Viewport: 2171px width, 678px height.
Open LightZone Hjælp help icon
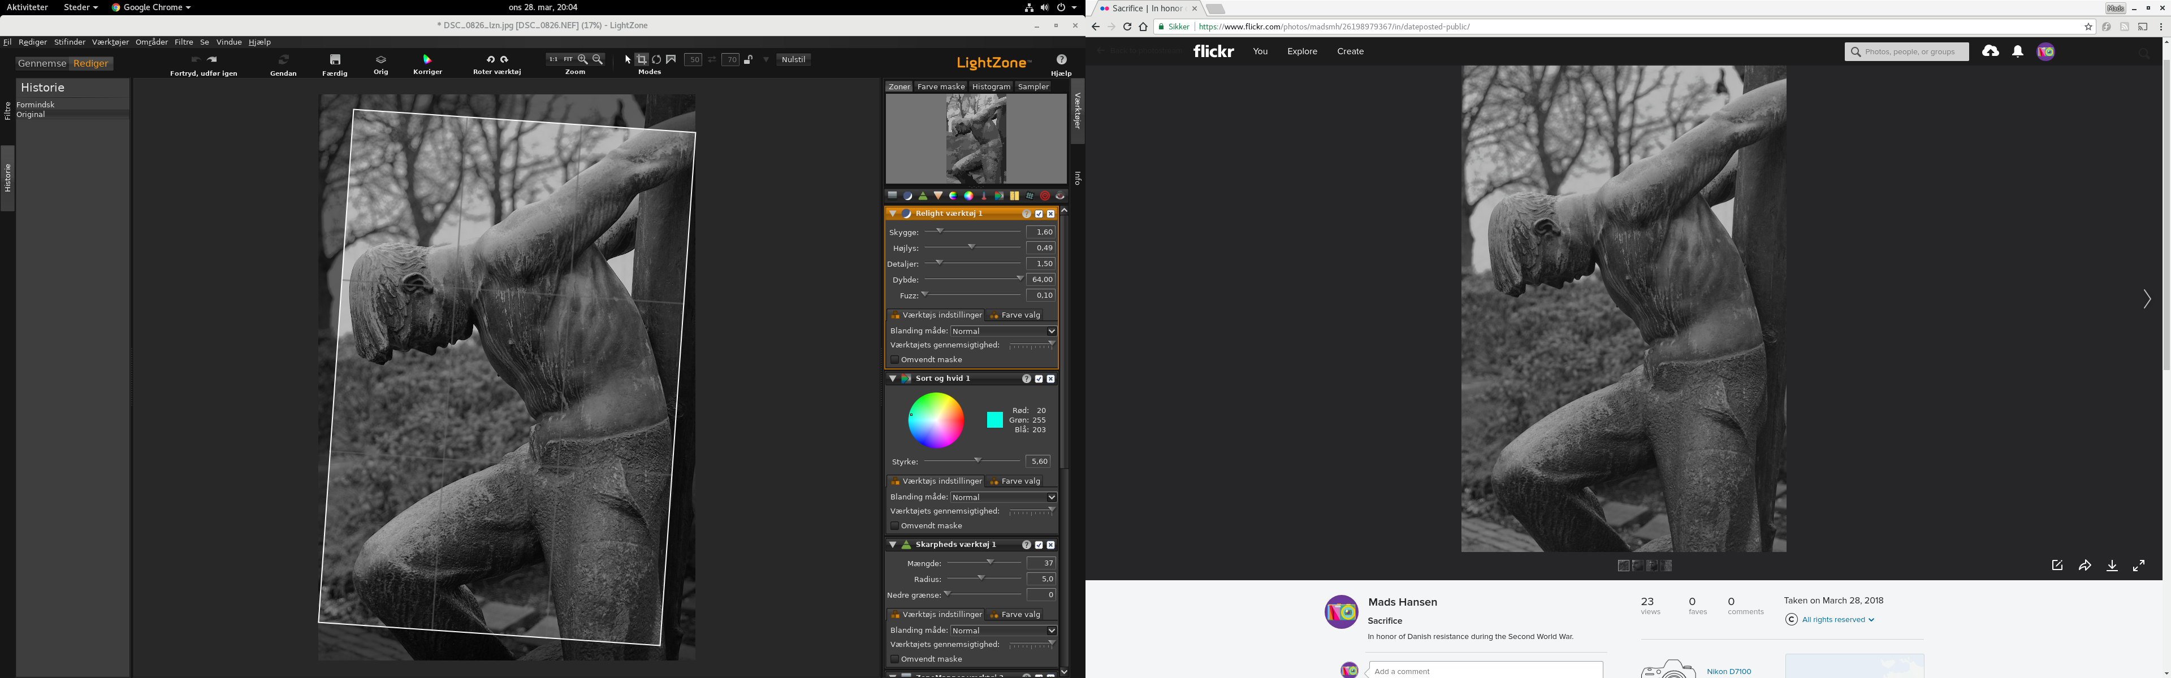(1061, 60)
